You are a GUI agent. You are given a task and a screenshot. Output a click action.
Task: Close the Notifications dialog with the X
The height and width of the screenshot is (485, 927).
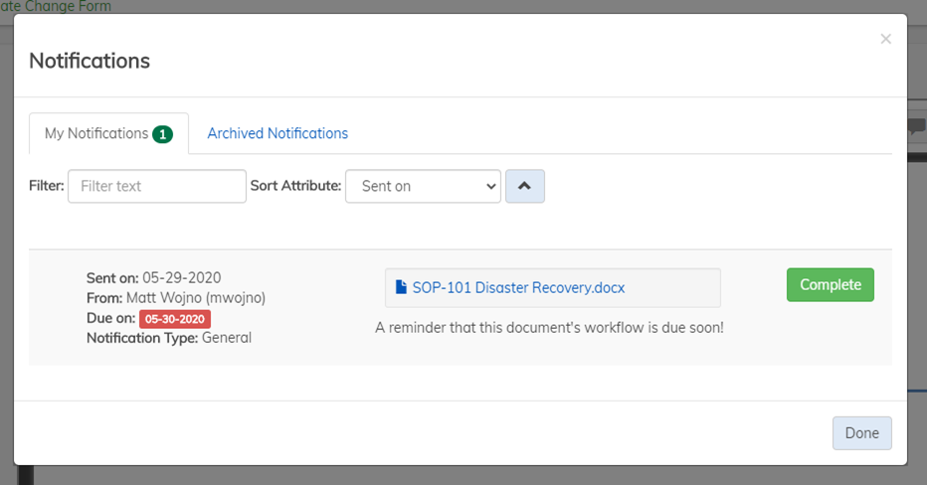[x=885, y=40]
